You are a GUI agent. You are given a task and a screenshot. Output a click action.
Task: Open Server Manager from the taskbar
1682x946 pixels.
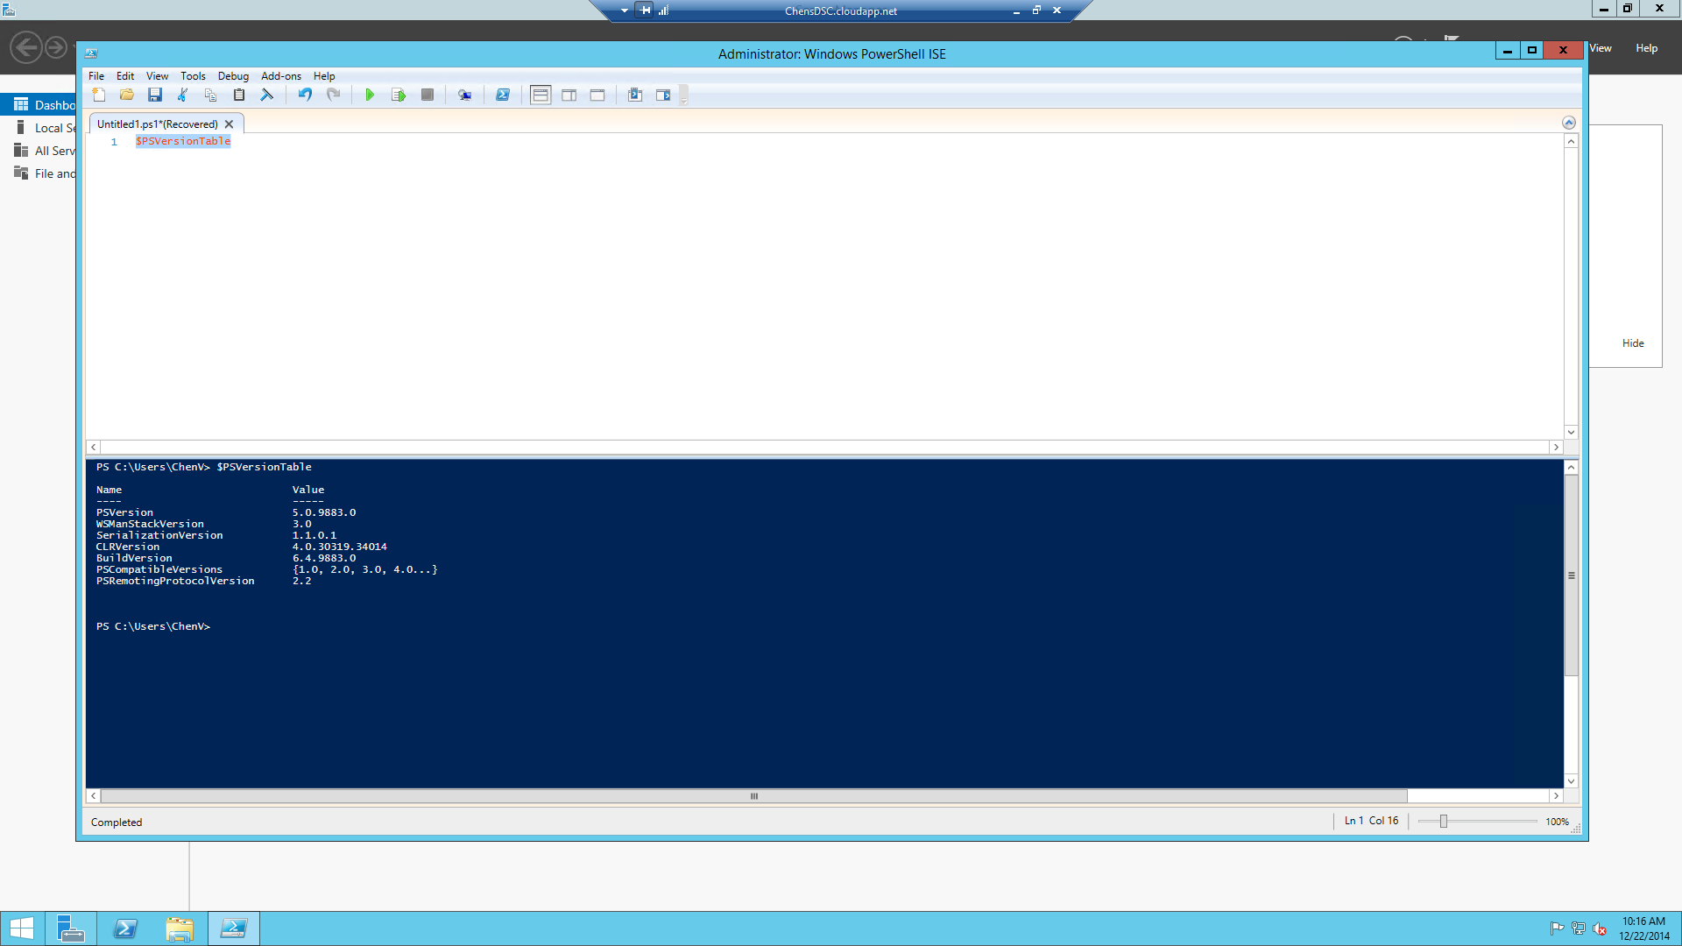70,928
